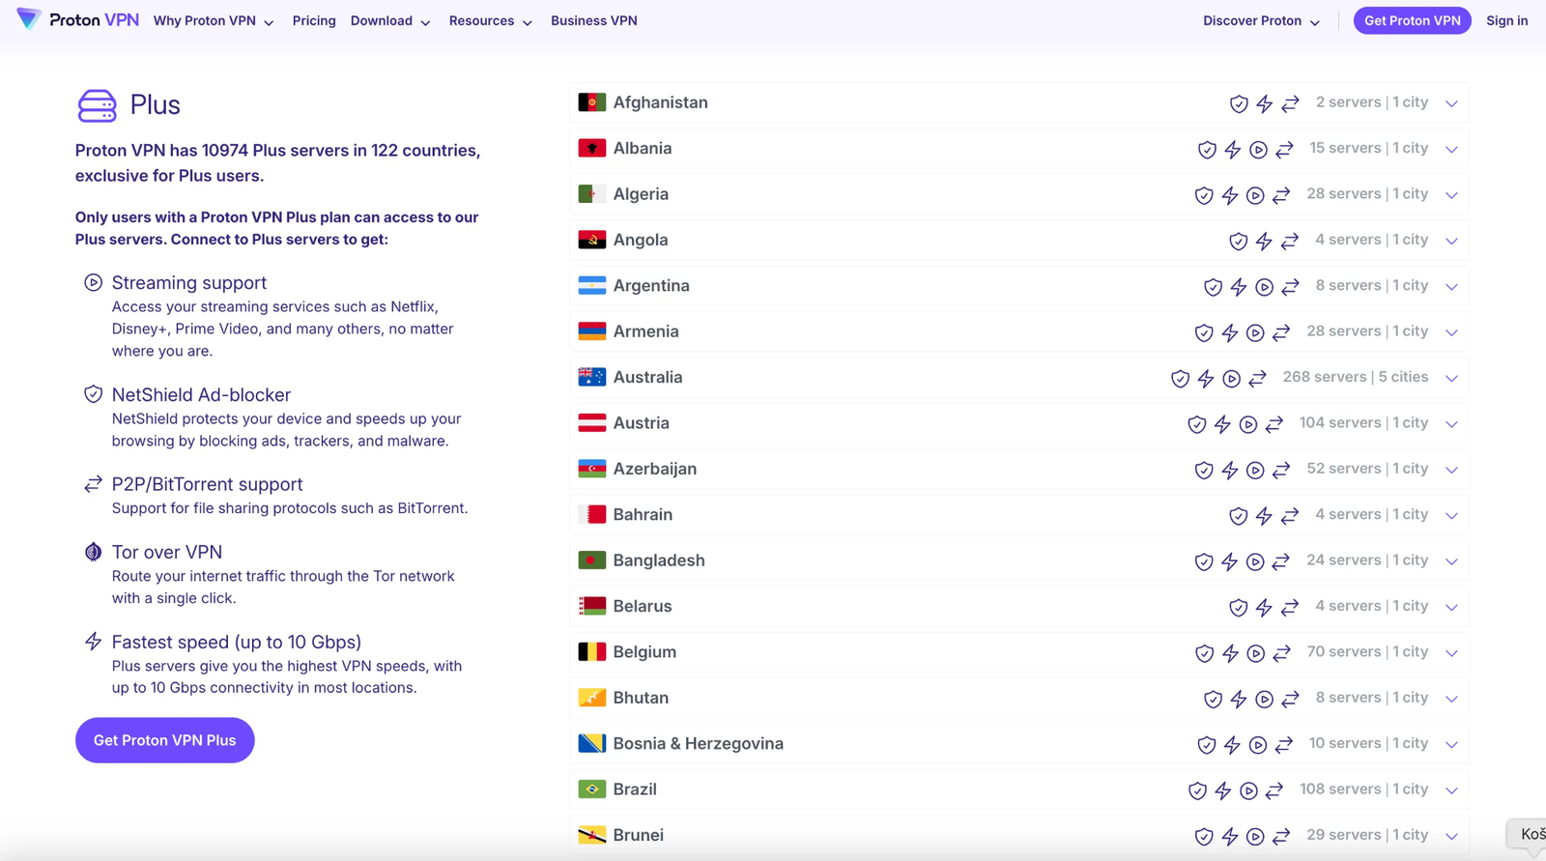Click the shield icon in Bahrain row
Screen dimensions: 1546x861
(x=1239, y=516)
